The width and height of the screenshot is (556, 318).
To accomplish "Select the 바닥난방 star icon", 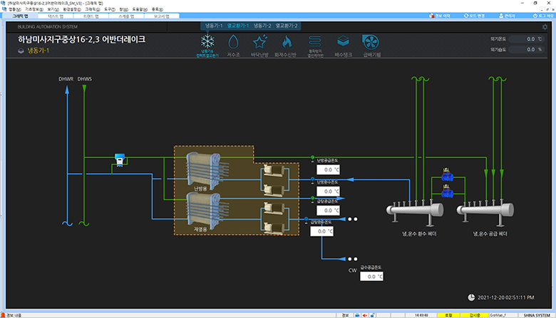I will (259, 46).
